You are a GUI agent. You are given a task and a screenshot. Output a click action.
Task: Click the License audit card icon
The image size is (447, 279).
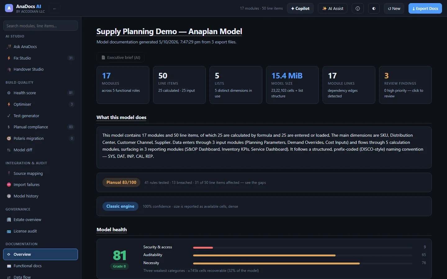9,231
